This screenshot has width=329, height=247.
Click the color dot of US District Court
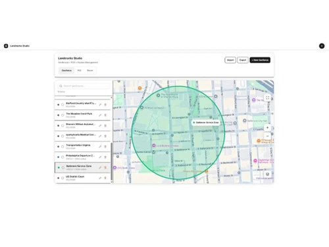pyautogui.click(x=59, y=178)
